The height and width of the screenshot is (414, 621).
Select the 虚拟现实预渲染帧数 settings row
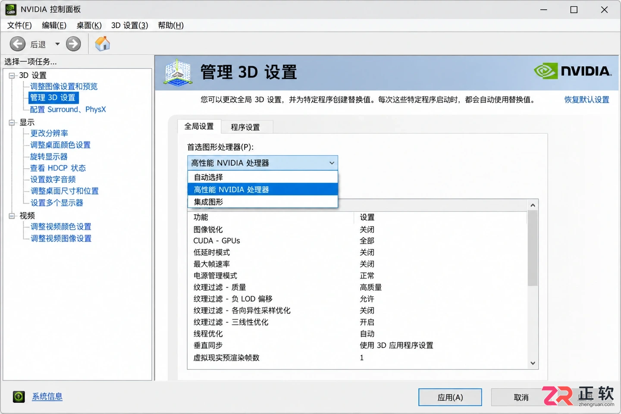pyautogui.click(x=358, y=358)
